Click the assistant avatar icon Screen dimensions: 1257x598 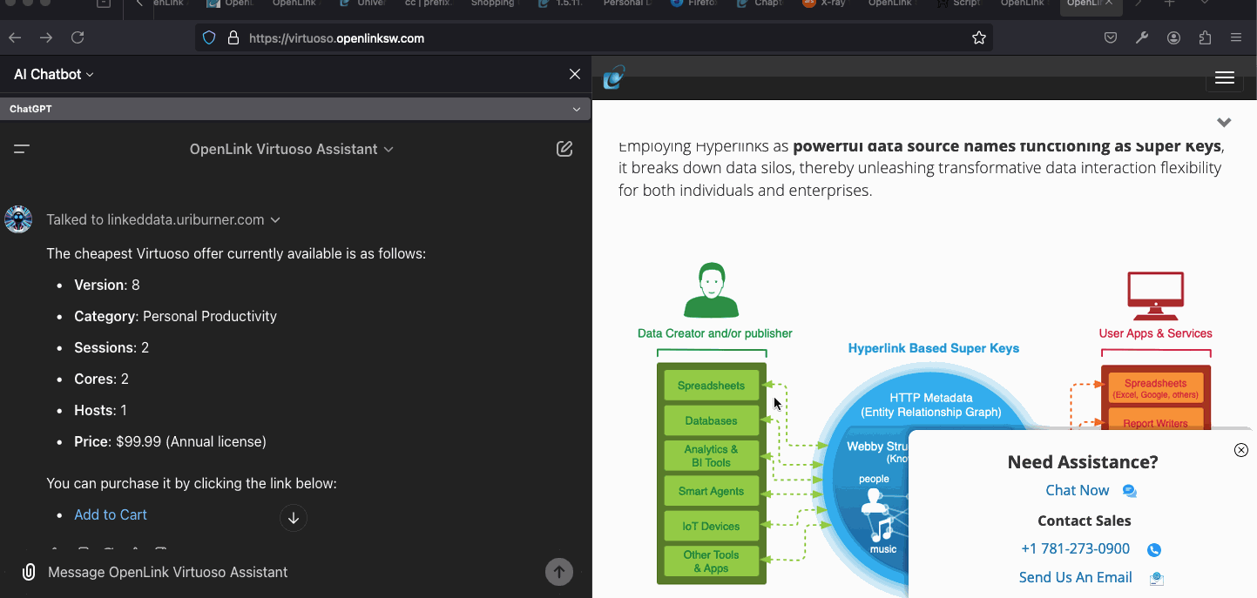click(18, 219)
